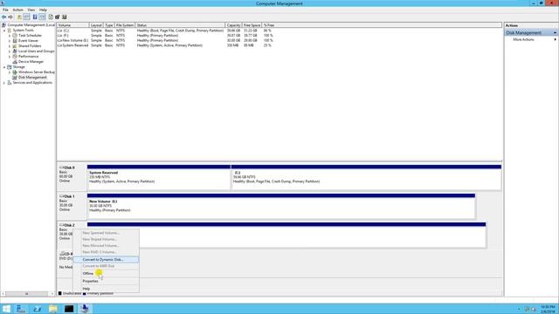Viewport: 559px width, 314px height.
Task: Select the (C:) volume row
Action: (166, 31)
